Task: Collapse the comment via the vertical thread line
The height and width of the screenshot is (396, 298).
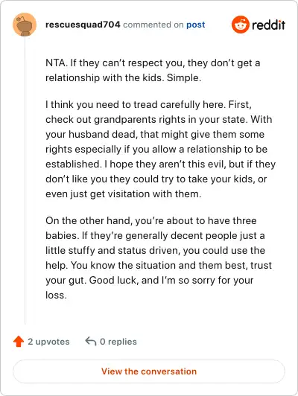Action: click(x=25, y=181)
